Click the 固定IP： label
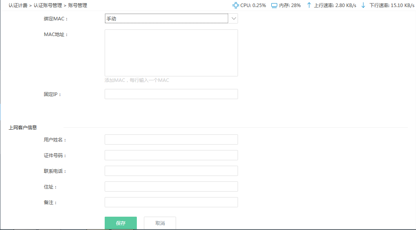 53,94
